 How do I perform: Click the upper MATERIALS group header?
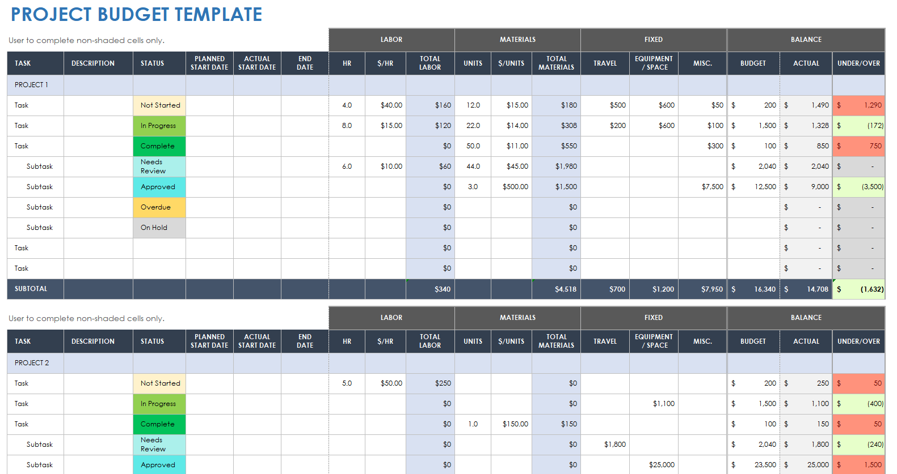[517, 40]
